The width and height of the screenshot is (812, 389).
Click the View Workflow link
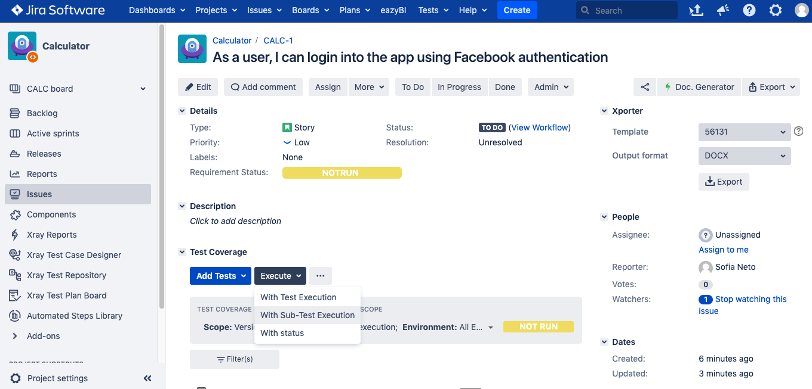coord(541,127)
